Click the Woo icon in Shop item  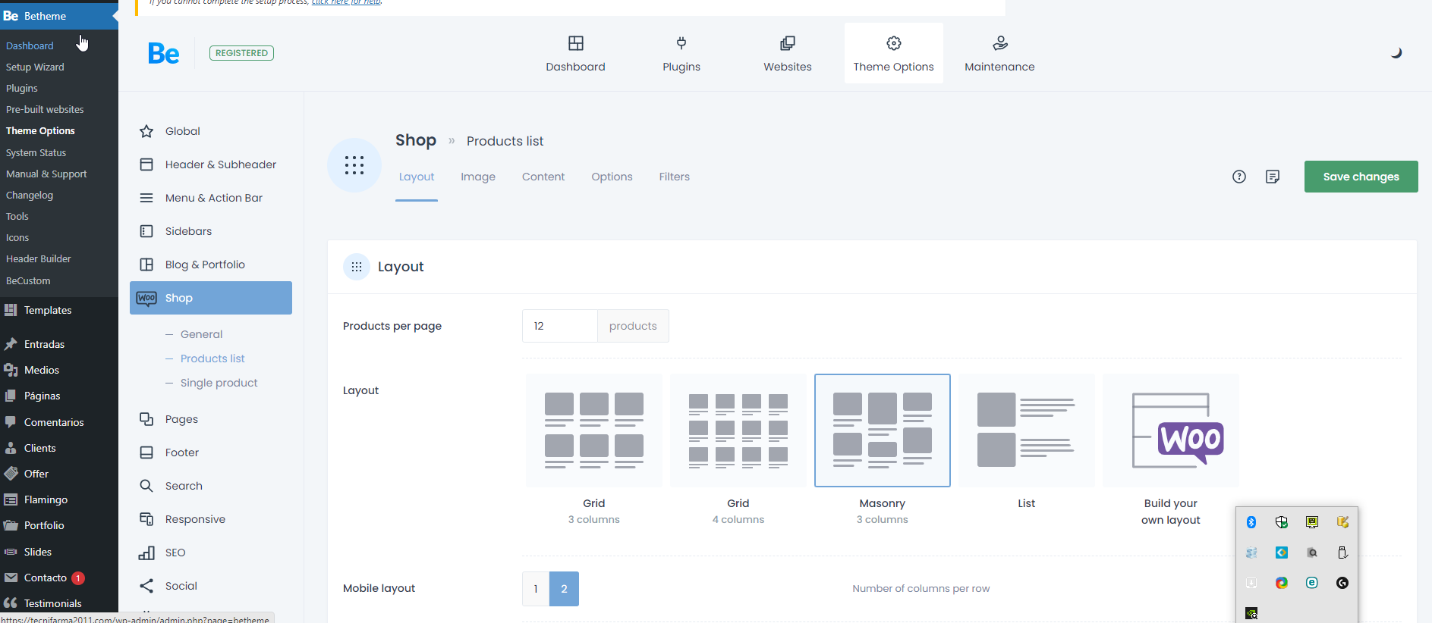tap(146, 298)
